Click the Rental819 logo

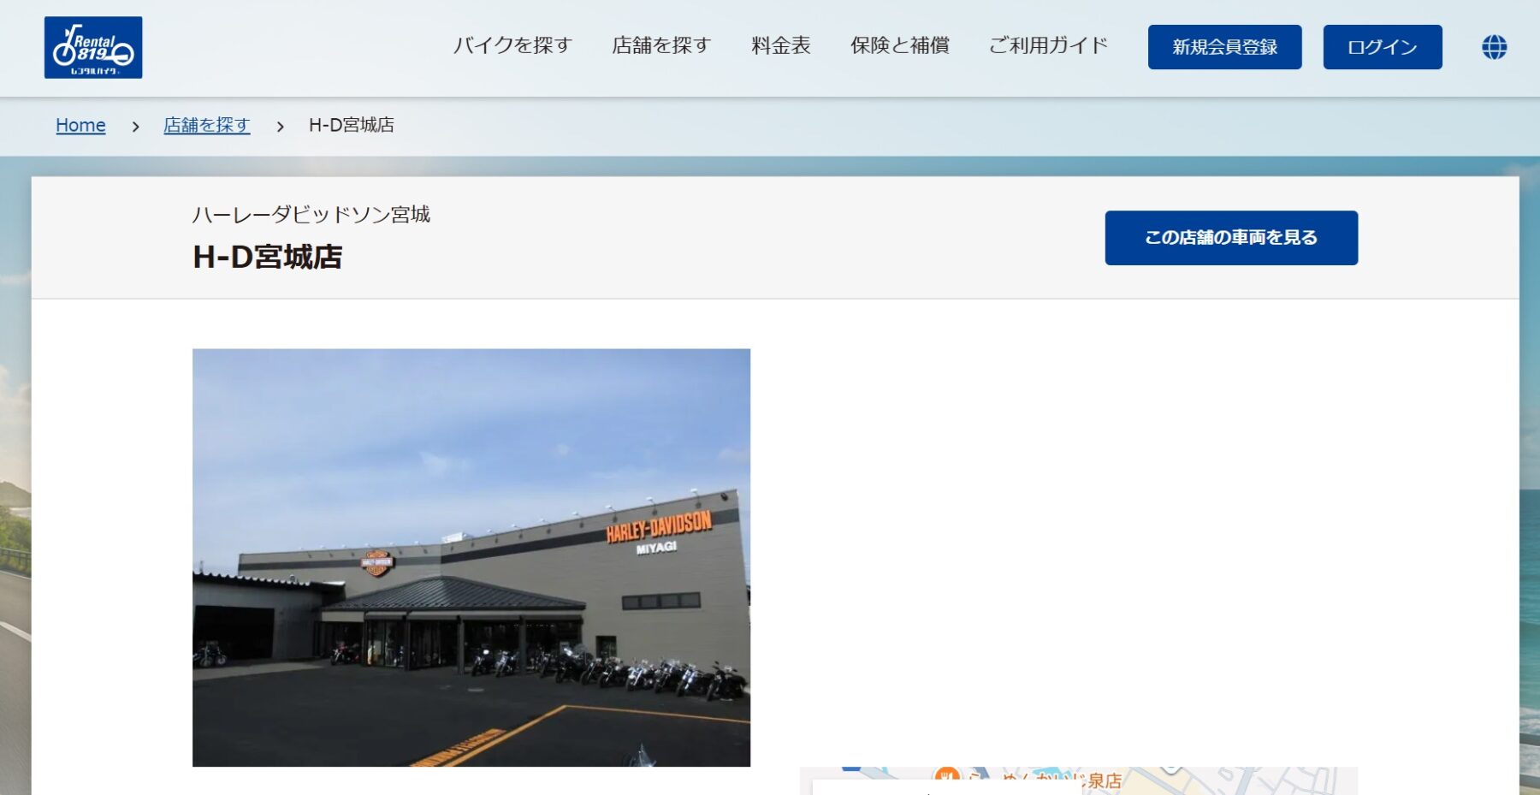[93, 48]
